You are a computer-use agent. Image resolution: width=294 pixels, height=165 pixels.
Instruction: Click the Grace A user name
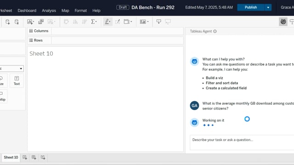coord(287,7)
